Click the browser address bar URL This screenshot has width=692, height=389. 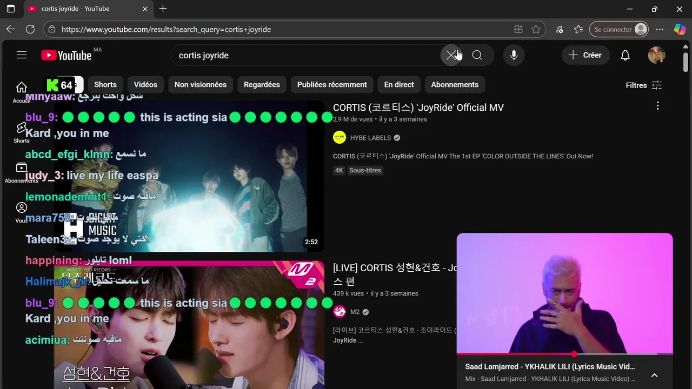[166, 29]
